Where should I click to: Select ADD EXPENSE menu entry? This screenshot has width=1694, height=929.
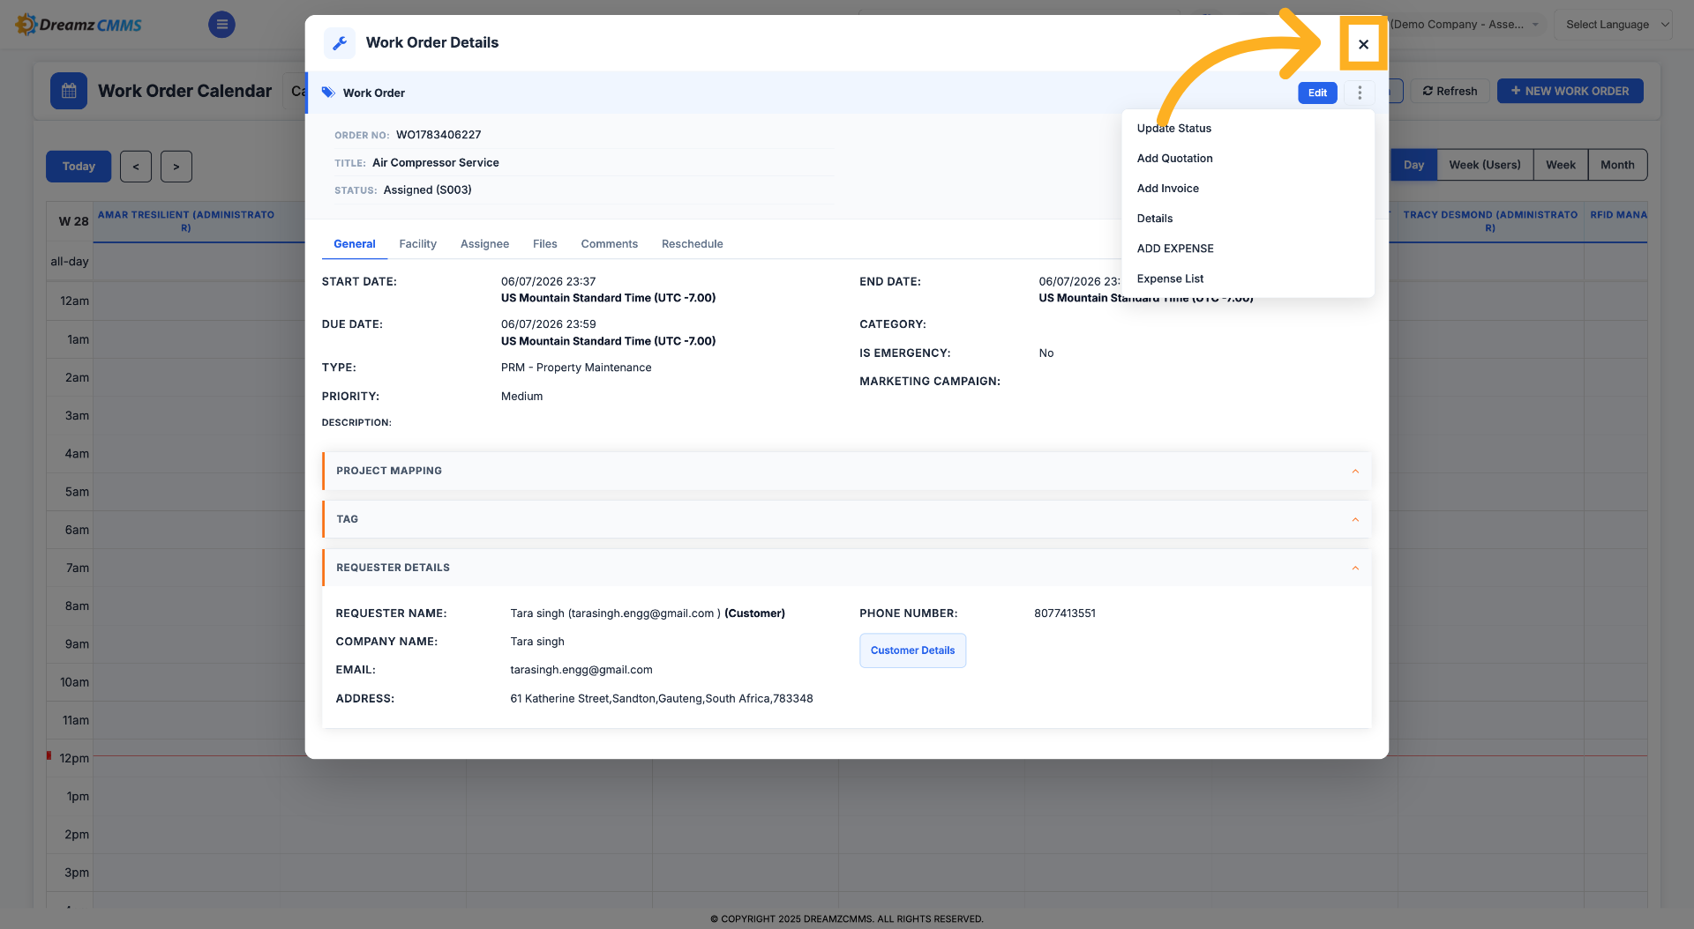tap(1175, 249)
